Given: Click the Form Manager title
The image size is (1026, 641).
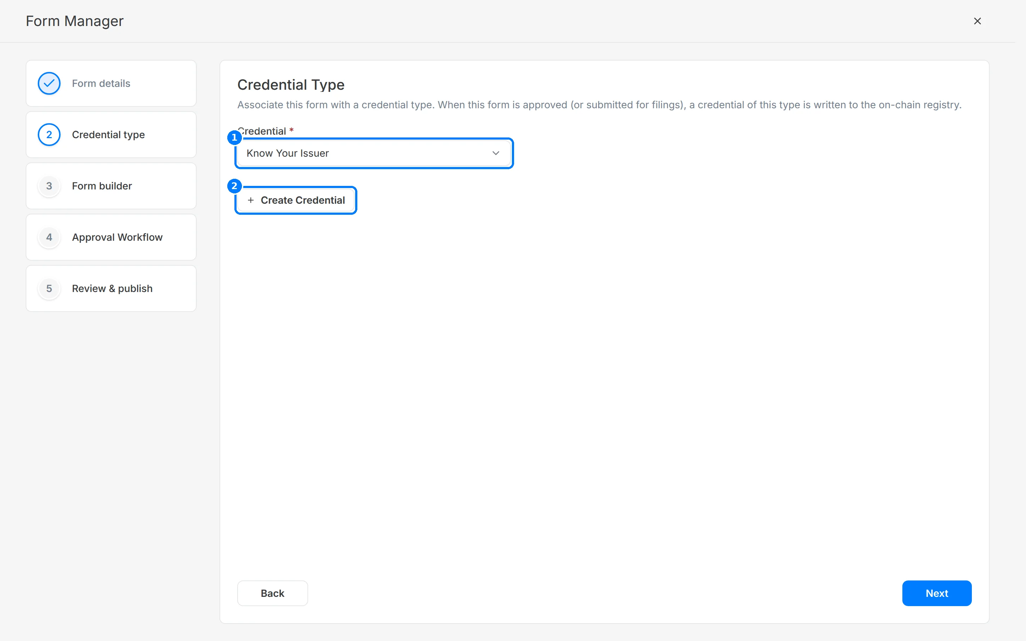Looking at the screenshot, I should point(74,21).
